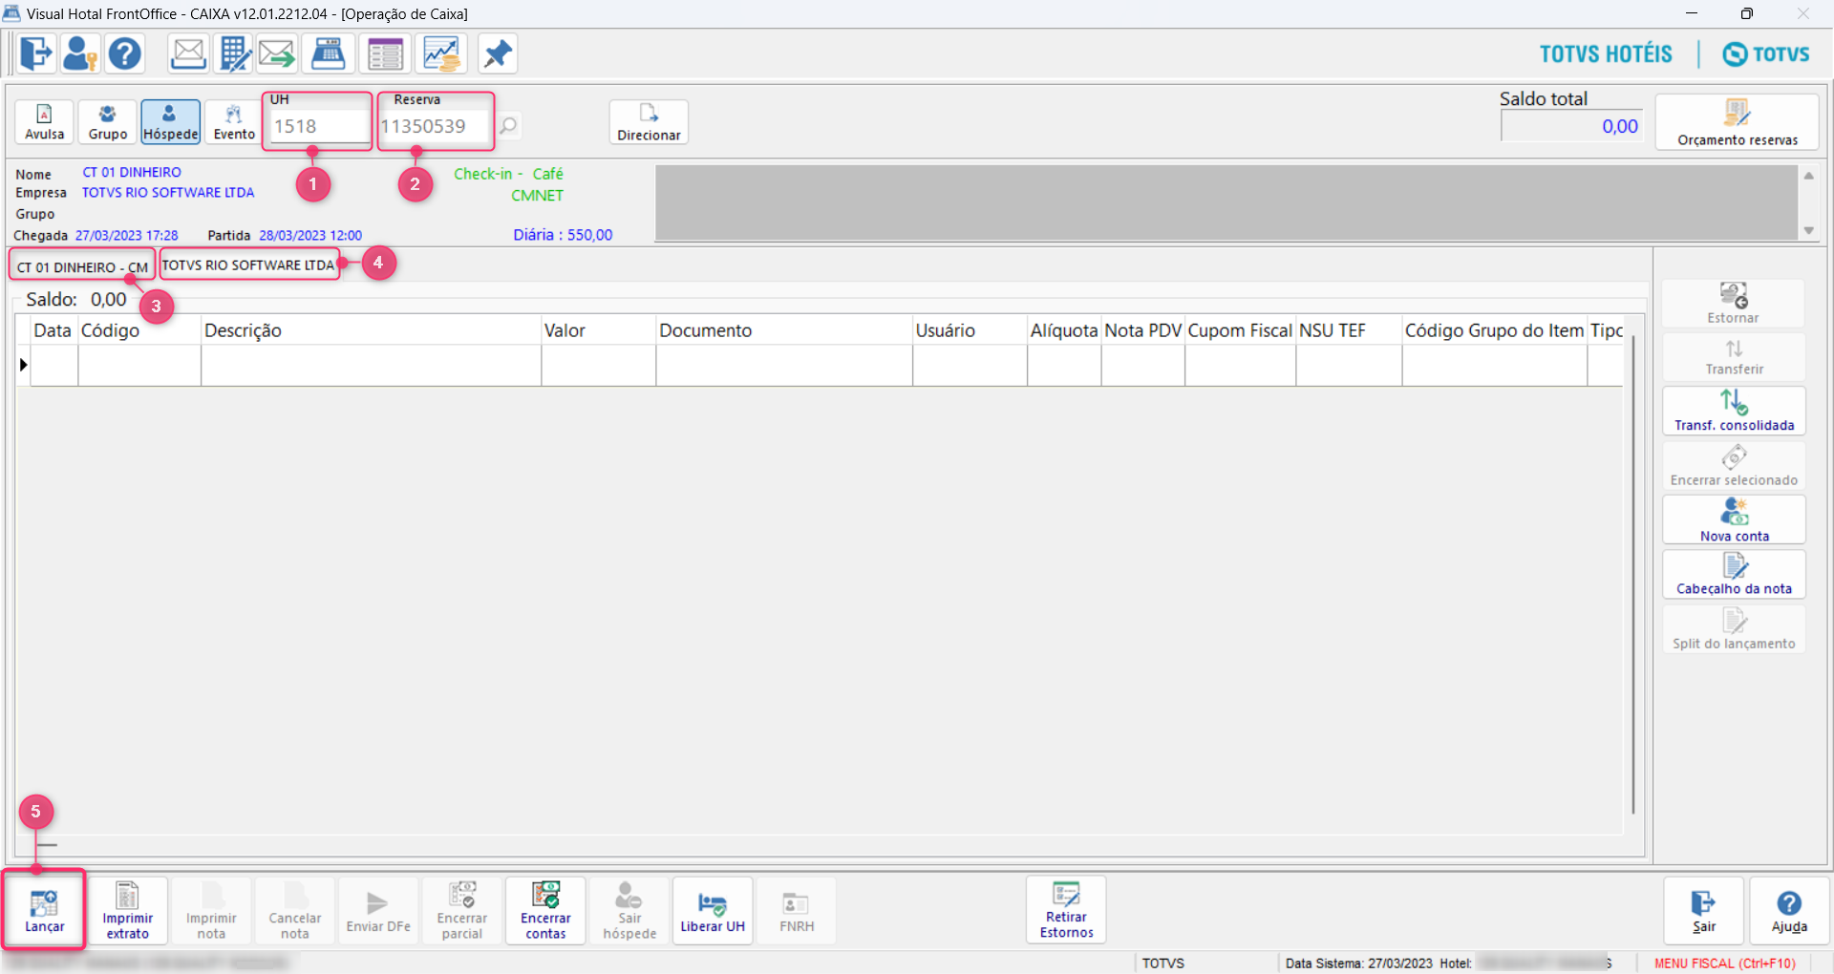Open MENU FISCAL (Ctrl+F10) in status bar
The width and height of the screenshot is (1834, 974).
[1725, 963]
